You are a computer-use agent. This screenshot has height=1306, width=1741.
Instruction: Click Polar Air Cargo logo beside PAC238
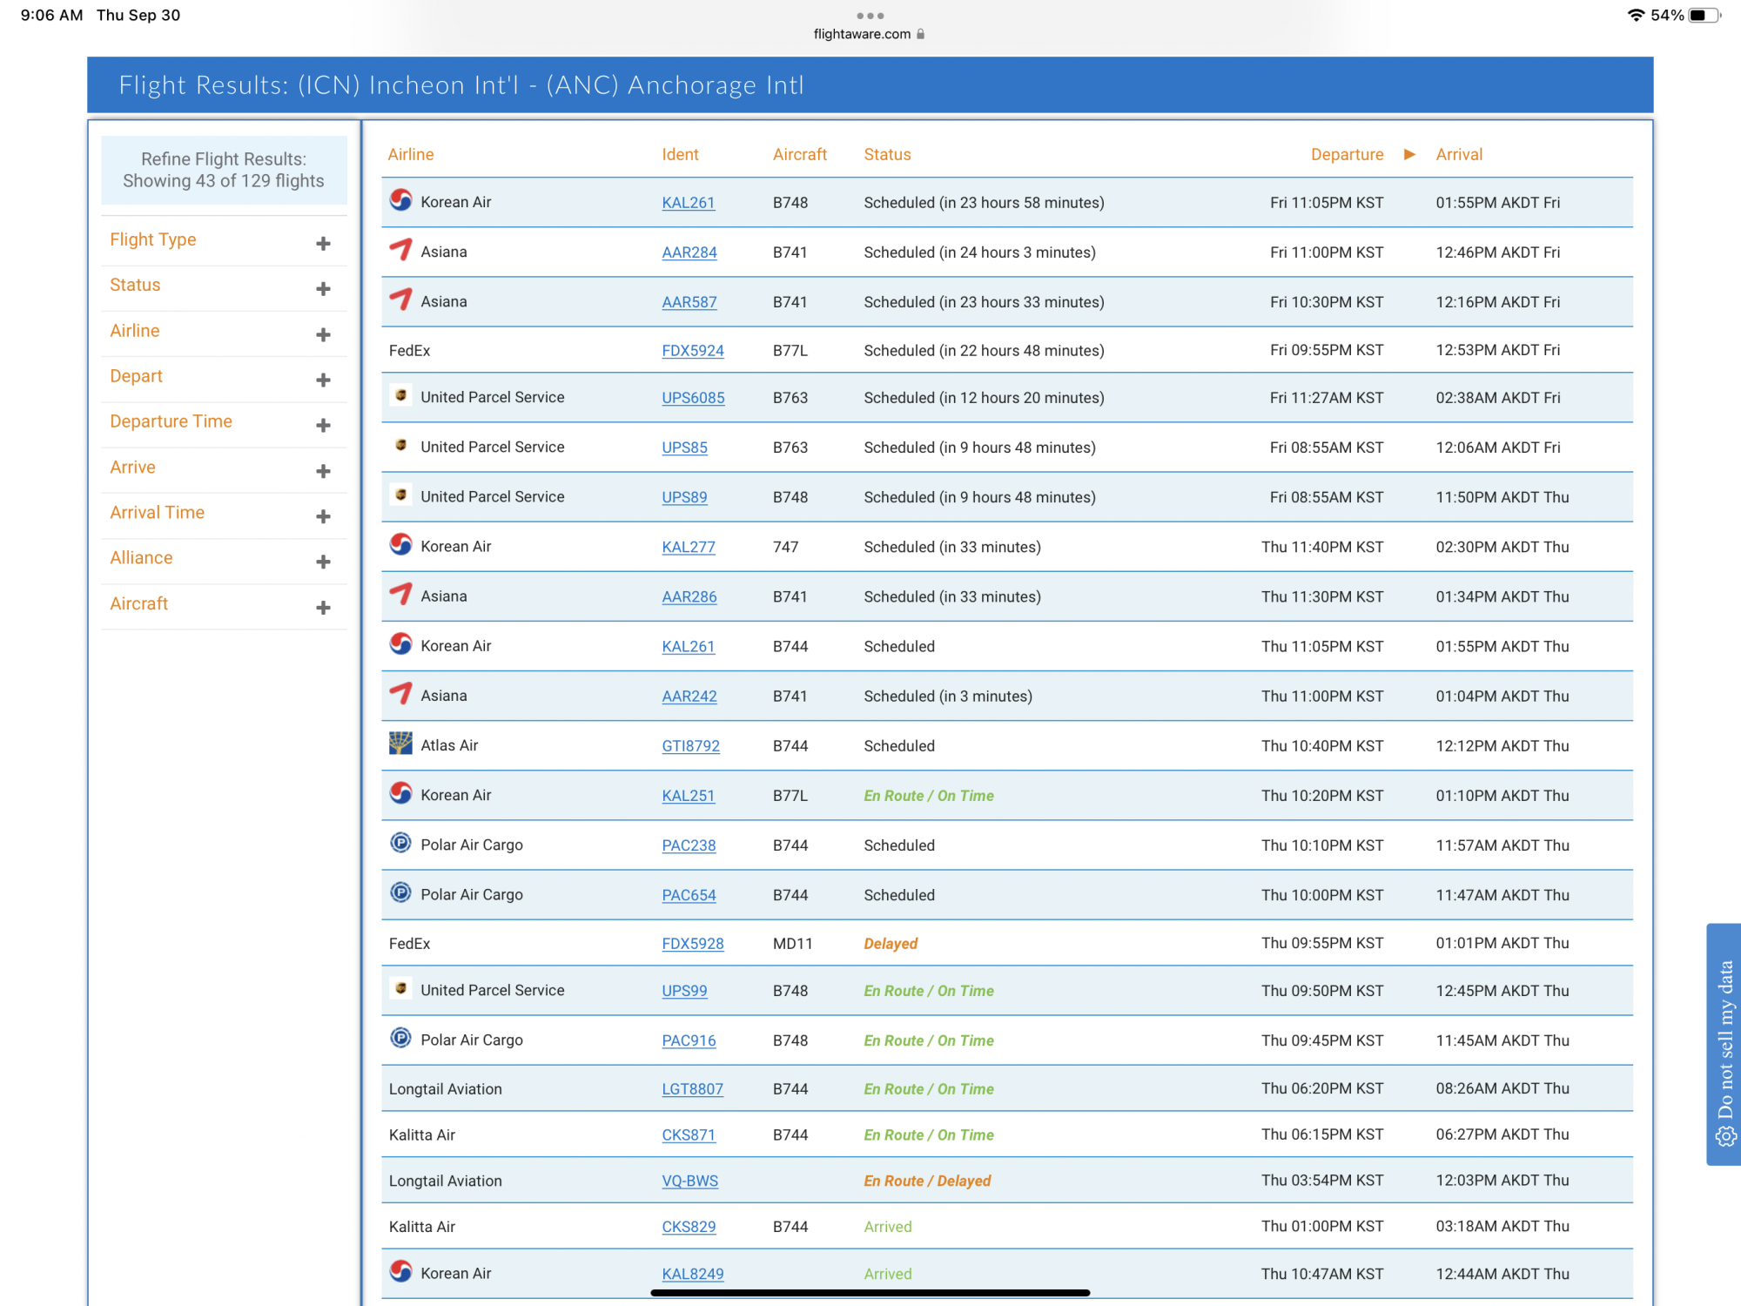click(400, 843)
